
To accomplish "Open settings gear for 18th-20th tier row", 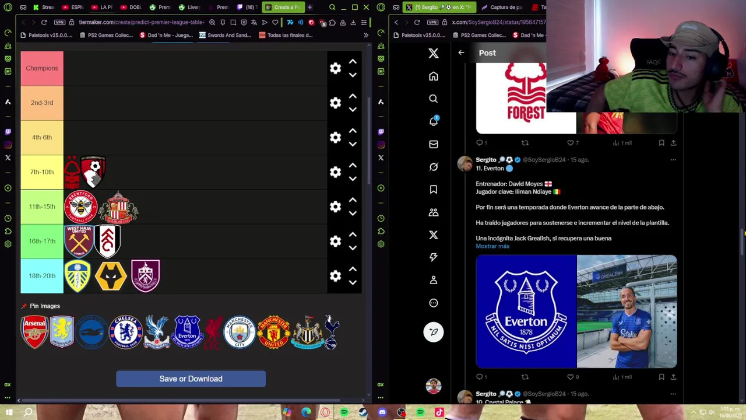I will click(335, 276).
